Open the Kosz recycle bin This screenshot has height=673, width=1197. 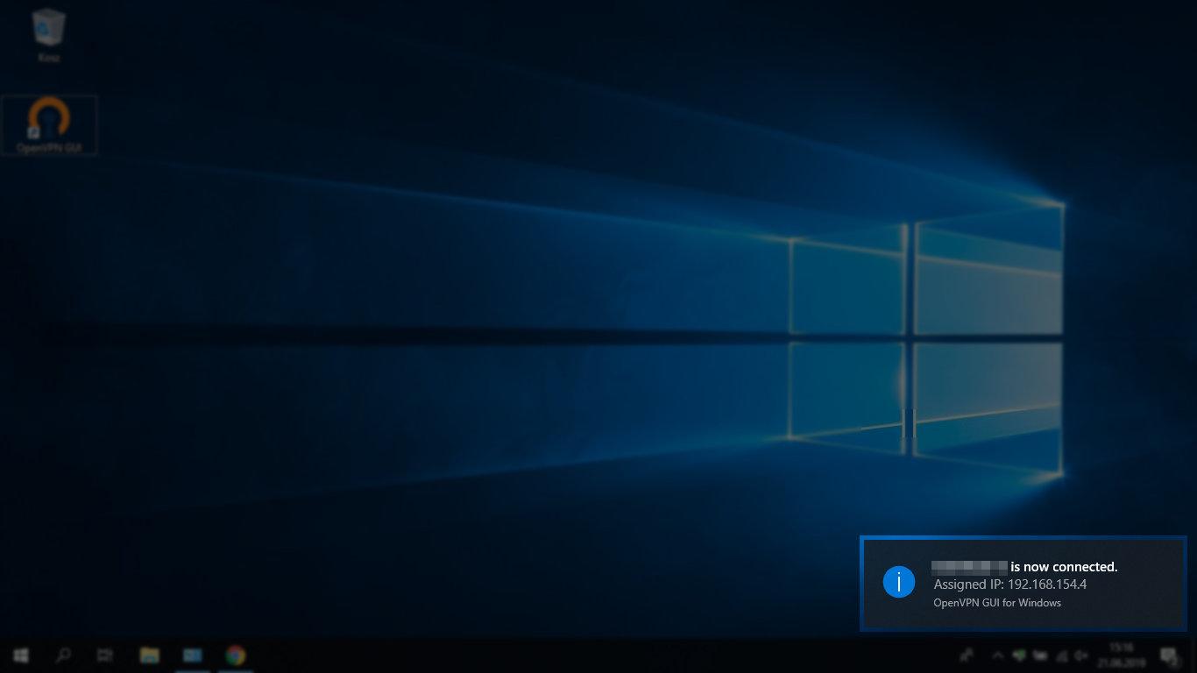[48, 31]
